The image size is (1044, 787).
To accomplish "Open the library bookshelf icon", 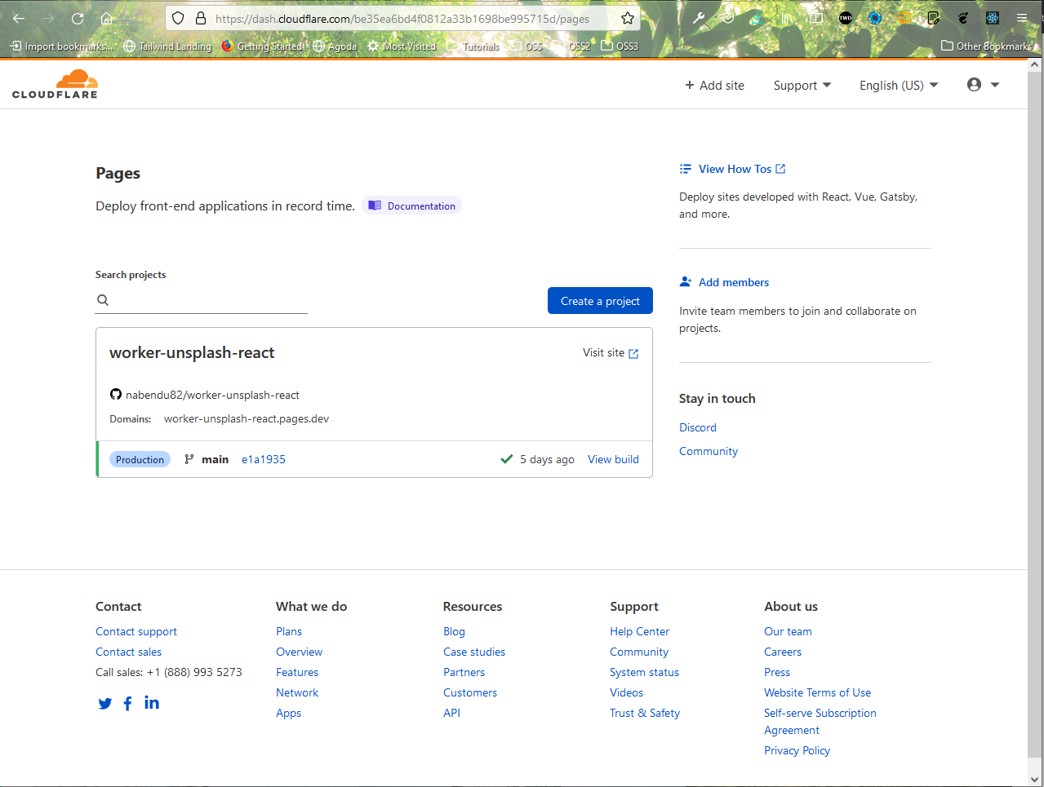I will 787,18.
